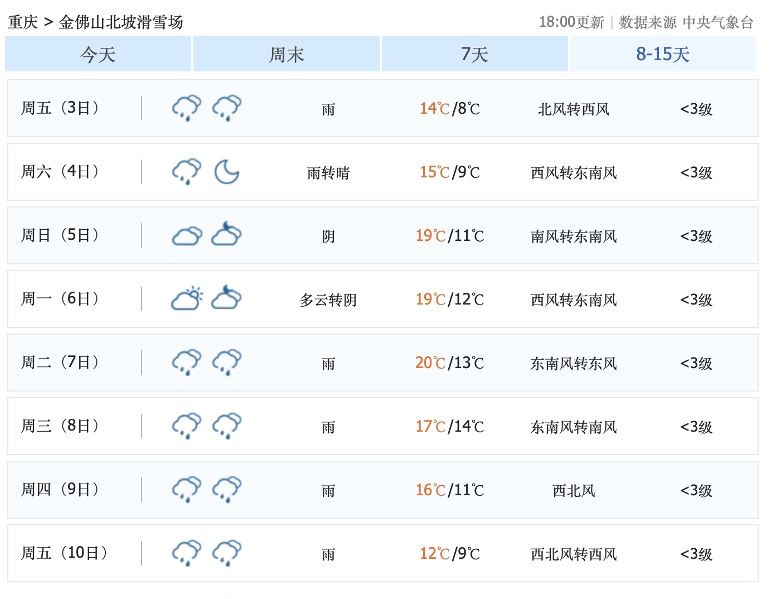Click the 雨转晴 weather description
This screenshot has height=599, width=776.
click(328, 173)
